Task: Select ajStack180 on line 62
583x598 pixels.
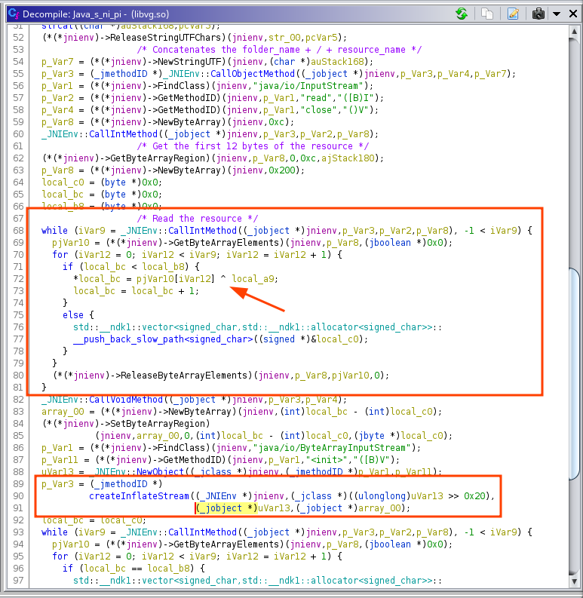Action: (348, 158)
